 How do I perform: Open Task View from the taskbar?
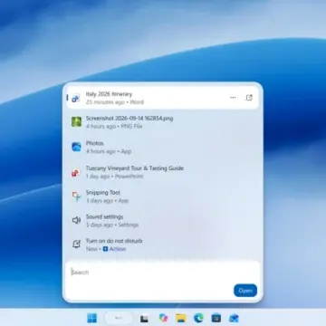coord(144,319)
